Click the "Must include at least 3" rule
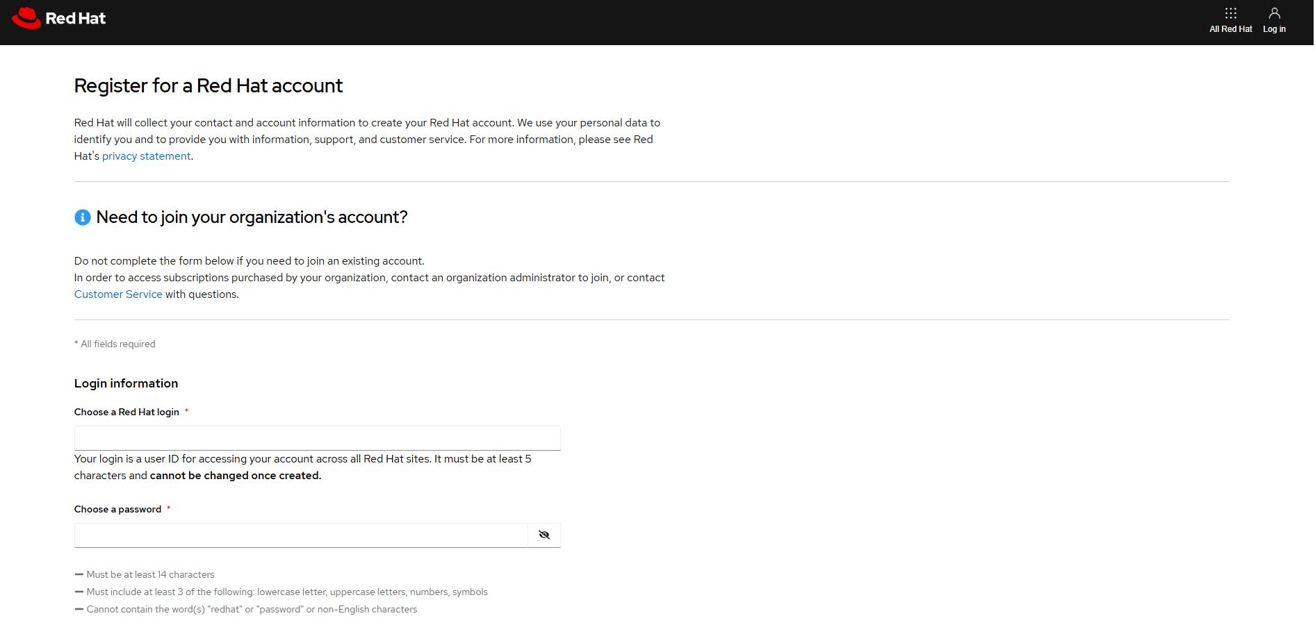 [287, 592]
